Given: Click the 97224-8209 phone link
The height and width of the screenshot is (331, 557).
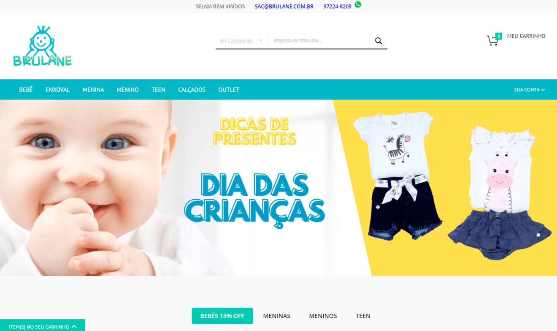Looking at the screenshot, I should [x=337, y=6].
